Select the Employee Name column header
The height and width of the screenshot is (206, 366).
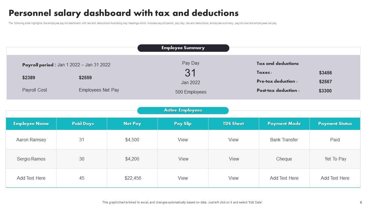(x=31, y=124)
